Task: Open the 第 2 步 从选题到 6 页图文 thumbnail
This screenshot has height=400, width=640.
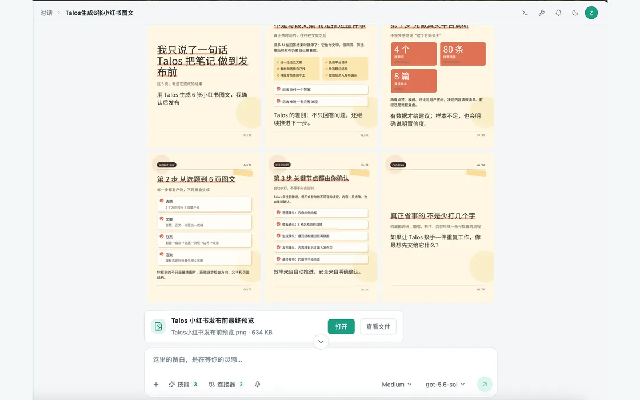Action: click(x=204, y=228)
